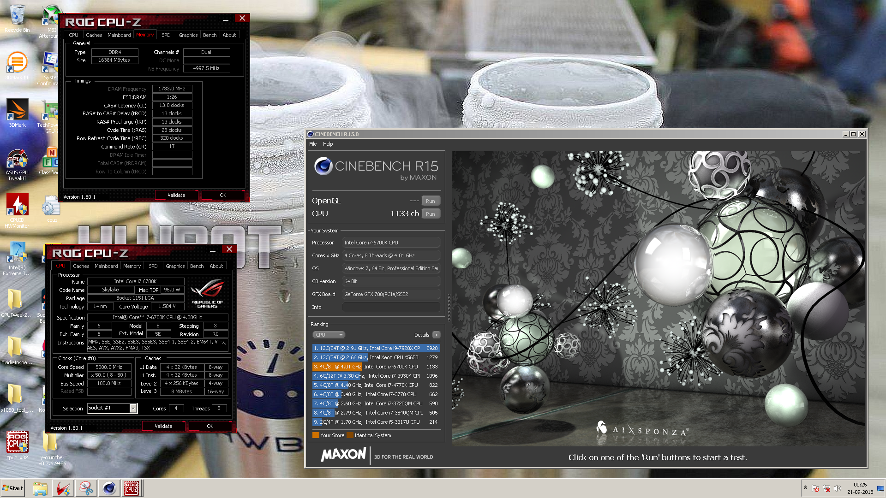Open the Selection Socket #1 dropdown
The image size is (886, 498).
click(133, 409)
